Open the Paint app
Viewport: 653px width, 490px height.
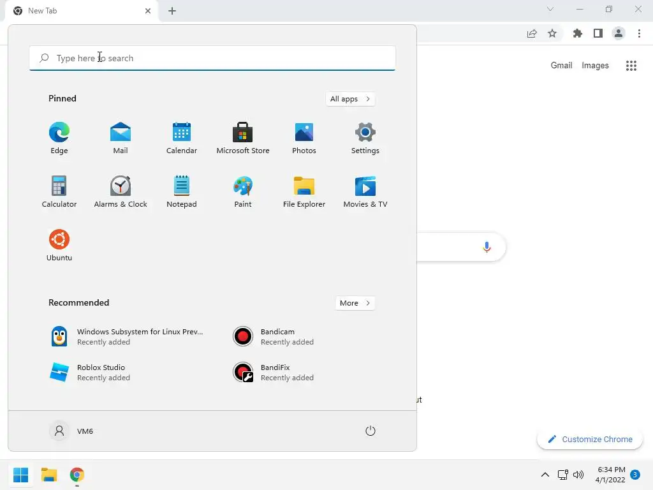[x=243, y=191]
